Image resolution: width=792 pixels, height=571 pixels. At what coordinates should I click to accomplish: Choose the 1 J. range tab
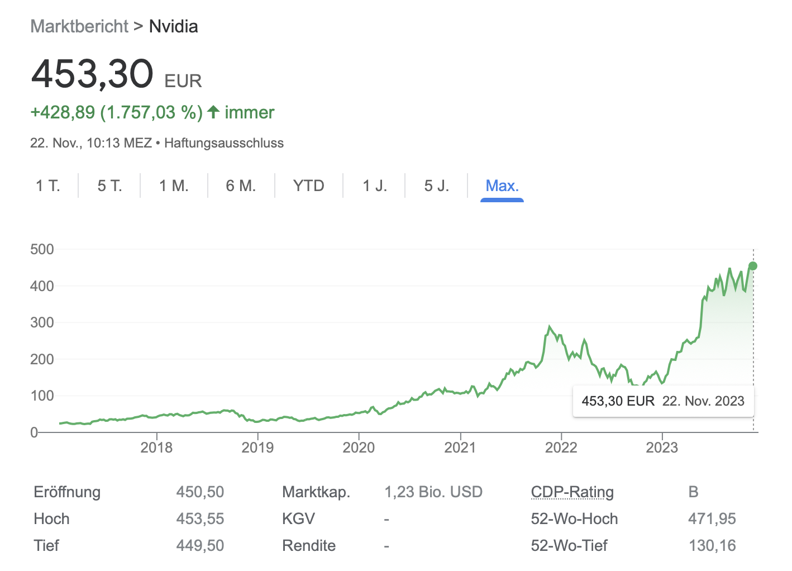[x=375, y=185]
